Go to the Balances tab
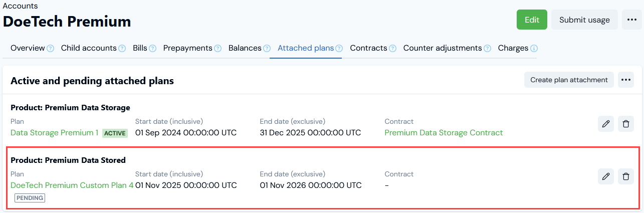This screenshot has height=213, width=644. 245,48
